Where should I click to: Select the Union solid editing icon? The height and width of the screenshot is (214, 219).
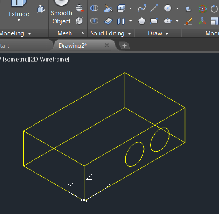[x=94, y=8]
